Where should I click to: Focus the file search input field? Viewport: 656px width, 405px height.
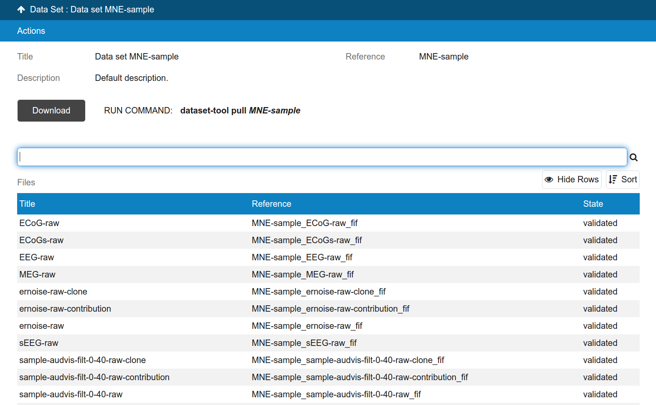[322, 157]
